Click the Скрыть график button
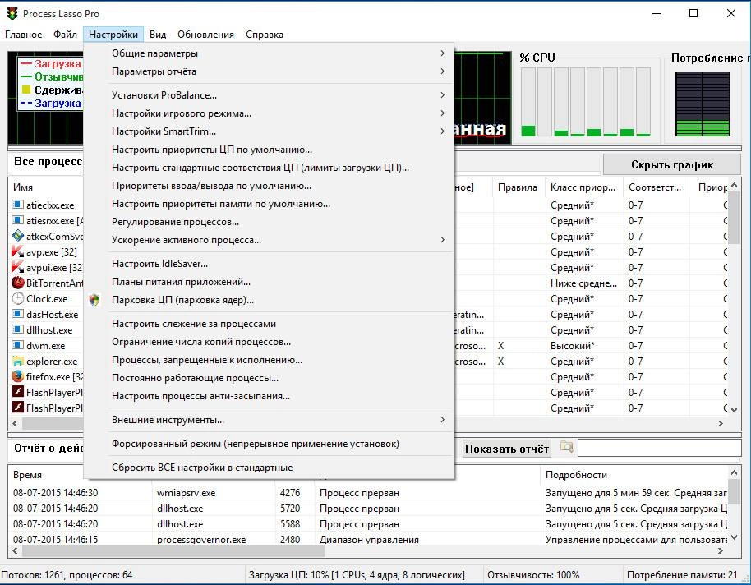751x585 pixels. click(672, 165)
